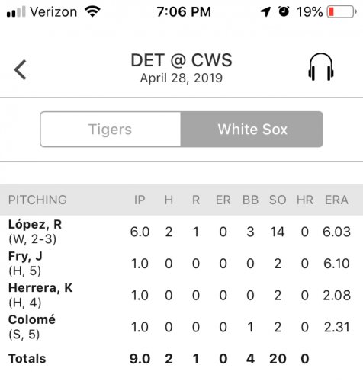The height and width of the screenshot is (381, 363).
Task: Tap the April 28, 2019 date
Action: click(181, 78)
